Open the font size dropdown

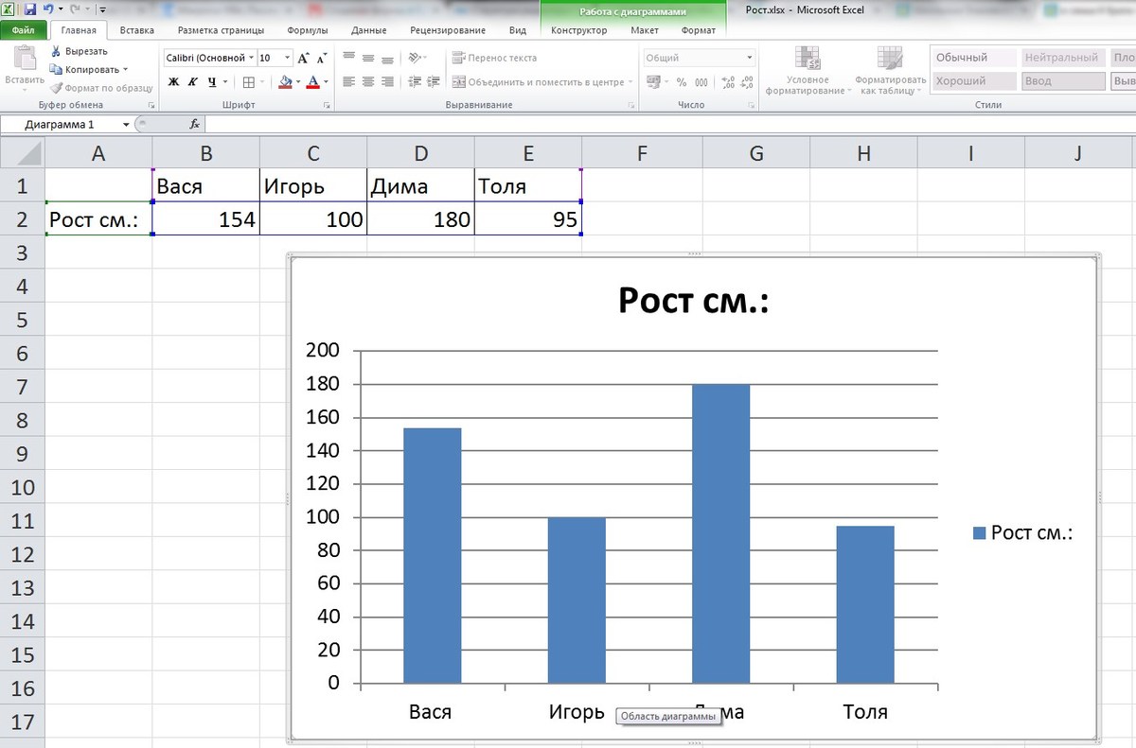287,58
